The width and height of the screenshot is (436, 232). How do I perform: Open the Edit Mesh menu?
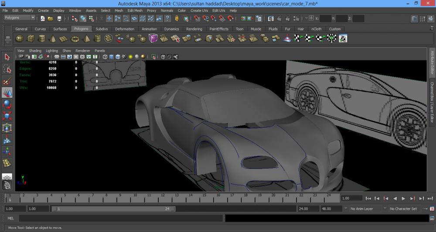135,10
